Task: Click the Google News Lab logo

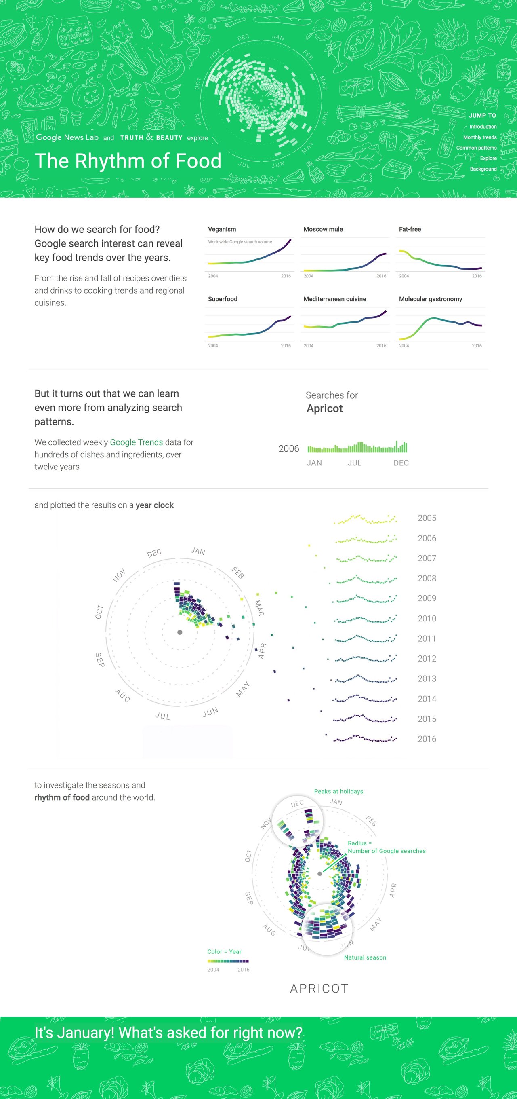Action: [67, 137]
